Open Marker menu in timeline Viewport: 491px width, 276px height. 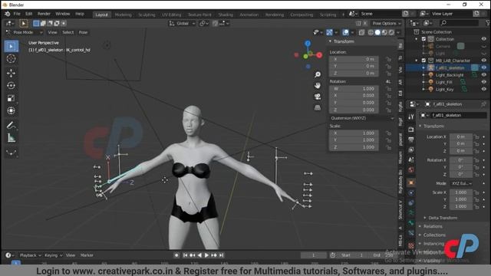click(87, 255)
